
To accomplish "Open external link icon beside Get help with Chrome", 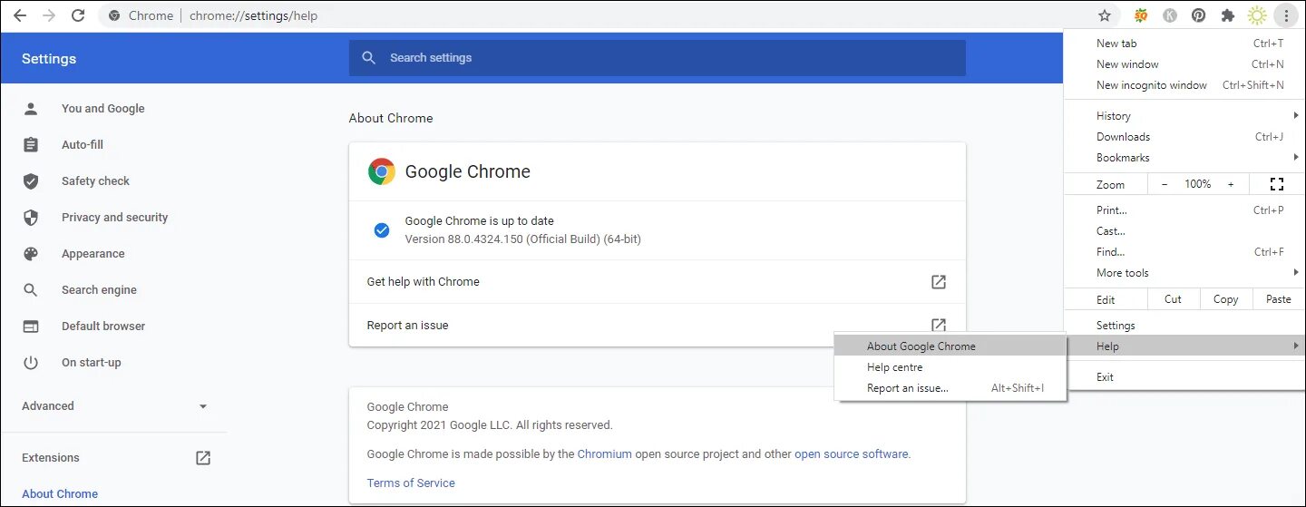I will (x=939, y=282).
